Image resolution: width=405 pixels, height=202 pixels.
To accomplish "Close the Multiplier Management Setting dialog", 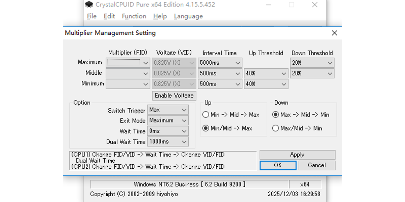I will [334, 33].
